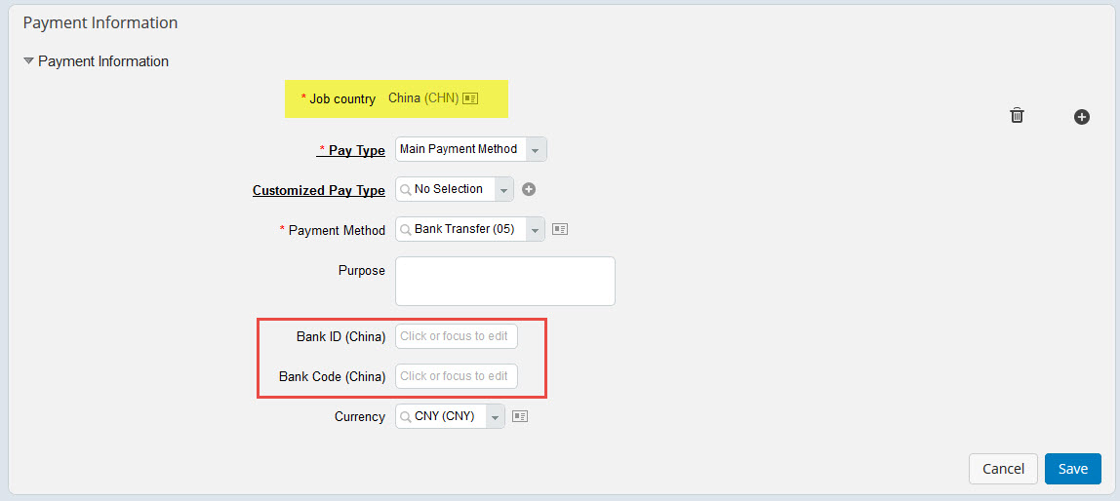
Task: Add new payment entry with plus icon
Action: pos(1081,117)
